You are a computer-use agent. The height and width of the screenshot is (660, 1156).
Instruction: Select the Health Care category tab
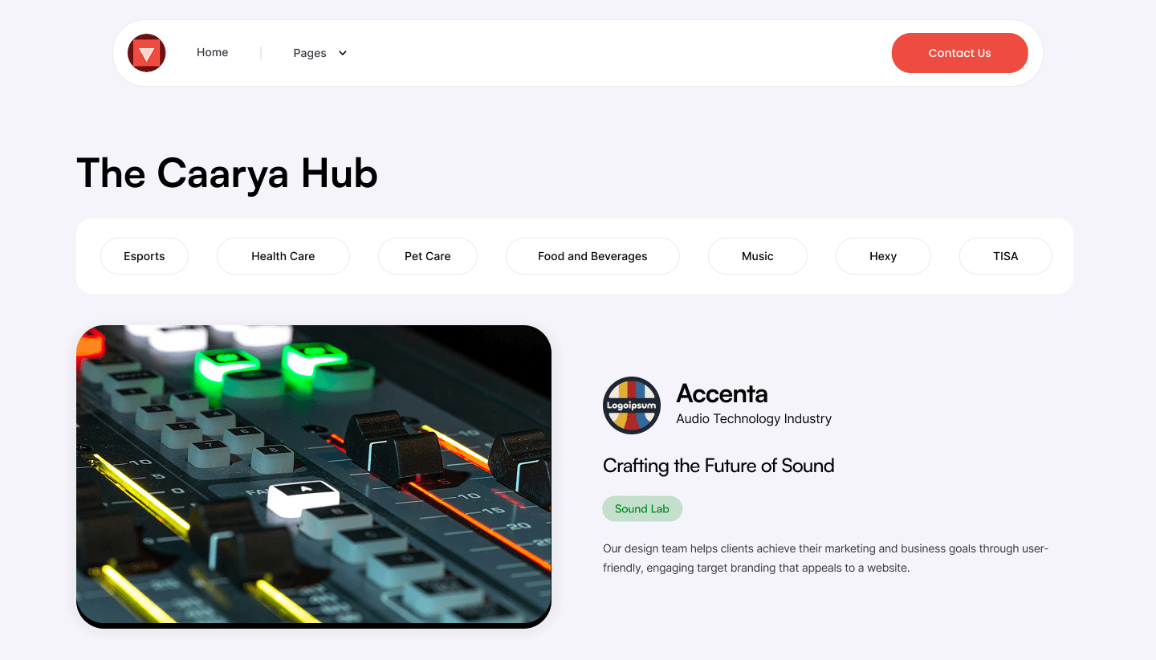coord(283,256)
